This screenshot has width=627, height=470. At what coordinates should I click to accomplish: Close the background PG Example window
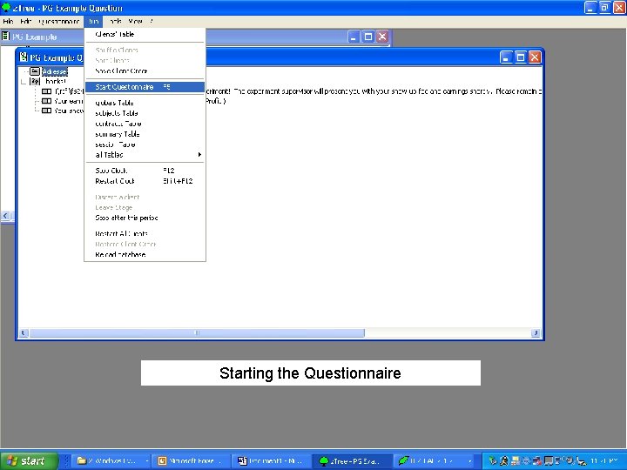382,37
